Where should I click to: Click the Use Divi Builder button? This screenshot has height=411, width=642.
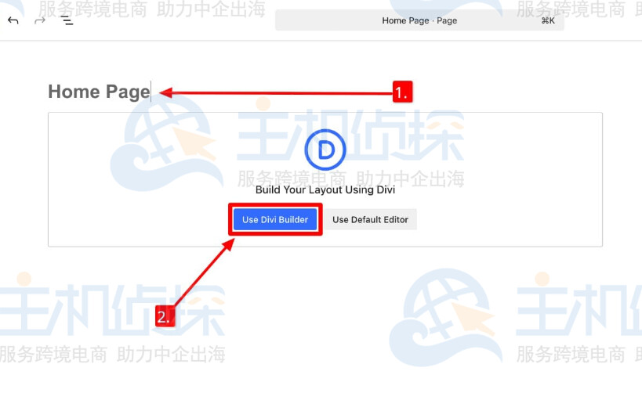click(x=275, y=220)
